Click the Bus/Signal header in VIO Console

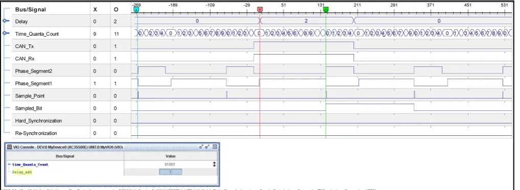65,156
